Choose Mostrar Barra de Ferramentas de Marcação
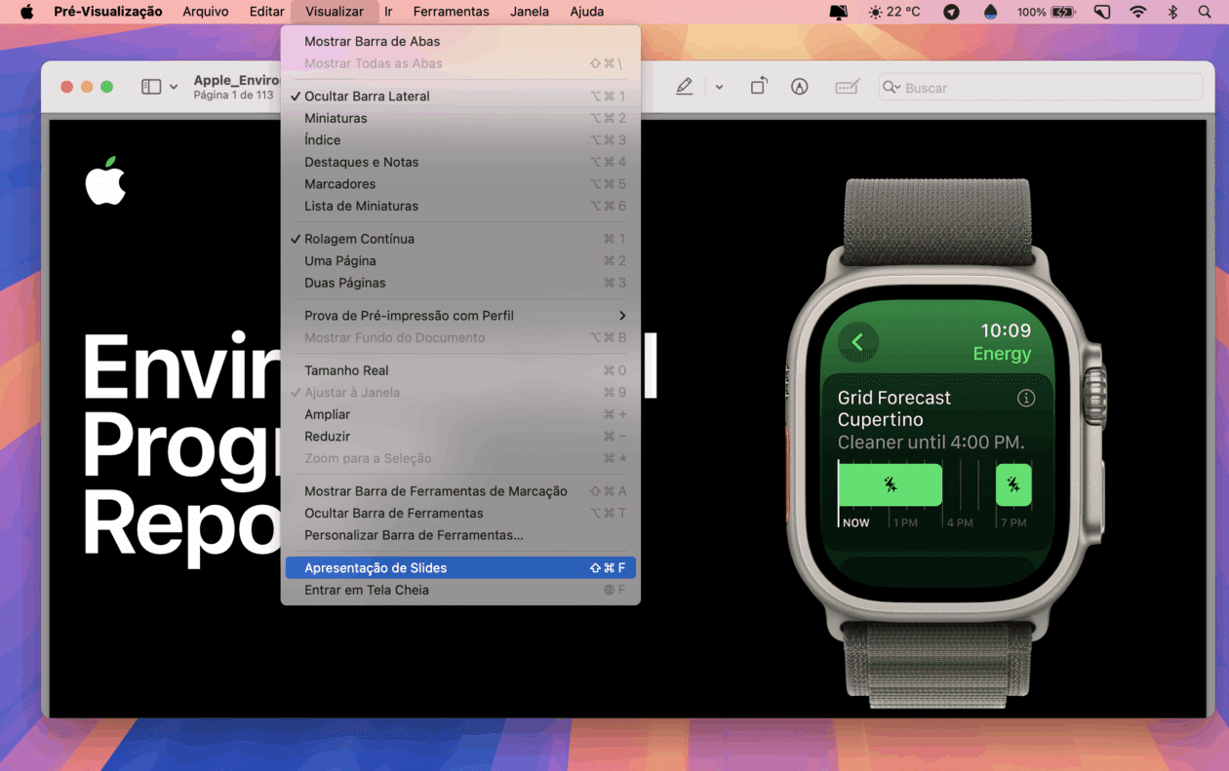This screenshot has height=771, width=1229. tap(460, 491)
